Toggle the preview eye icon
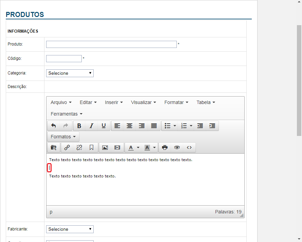The height and width of the screenshot is (242, 302). point(177,148)
